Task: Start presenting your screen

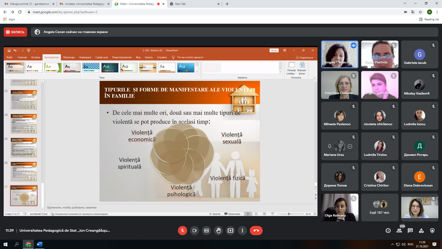Action: pyautogui.click(x=230, y=230)
